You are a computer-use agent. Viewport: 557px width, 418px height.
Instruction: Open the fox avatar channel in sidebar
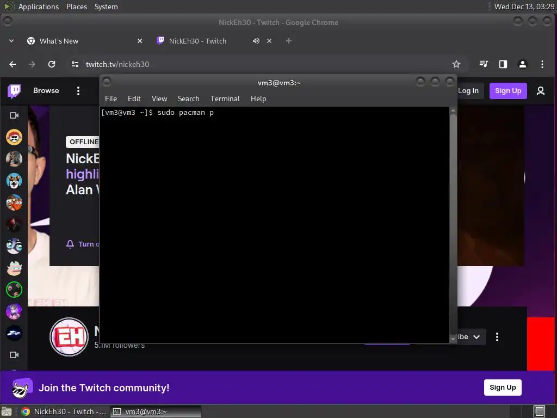coord(14,181)
